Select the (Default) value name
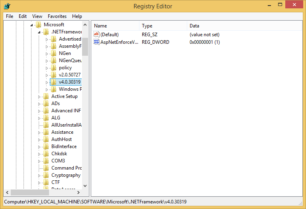Screen dimensions: 306x209 tap(110, 35)
